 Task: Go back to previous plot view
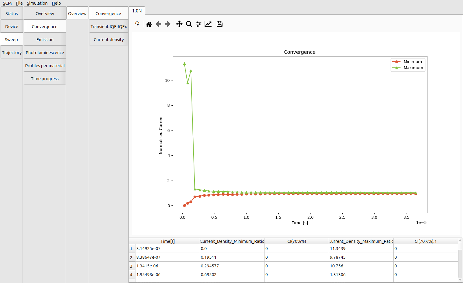[x=158, y=24]
